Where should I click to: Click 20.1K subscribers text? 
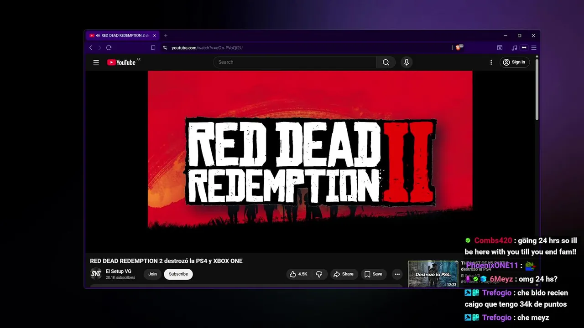tap(120, 277)
